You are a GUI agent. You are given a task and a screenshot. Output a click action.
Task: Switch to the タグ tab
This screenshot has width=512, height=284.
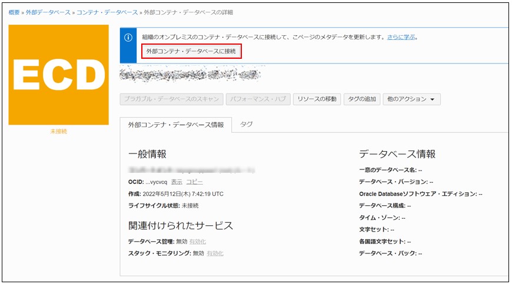[247, 124]
